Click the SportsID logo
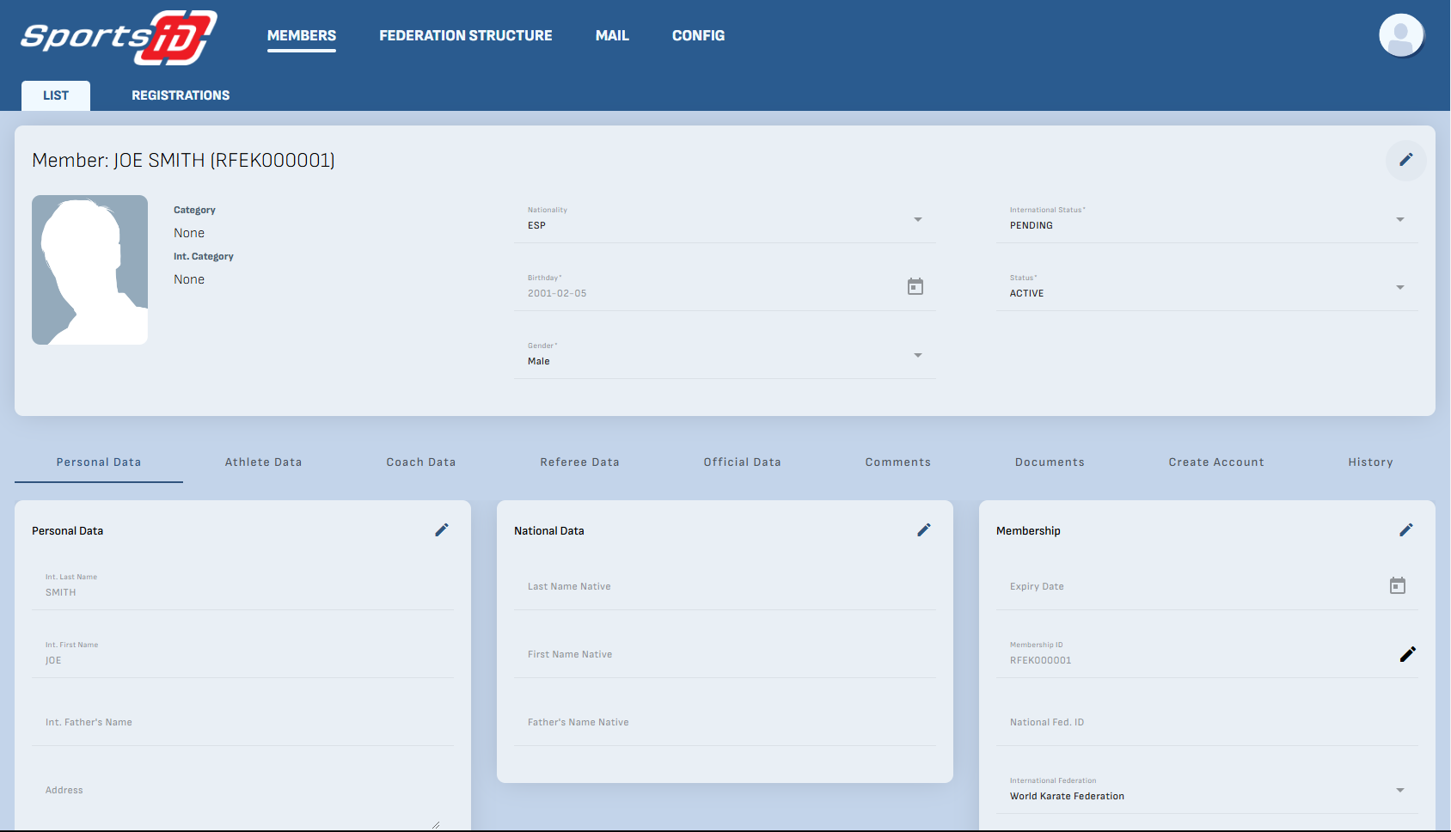Image resolution: width=1451 pixels, height=832 pixels. click(x=119, y=37)
